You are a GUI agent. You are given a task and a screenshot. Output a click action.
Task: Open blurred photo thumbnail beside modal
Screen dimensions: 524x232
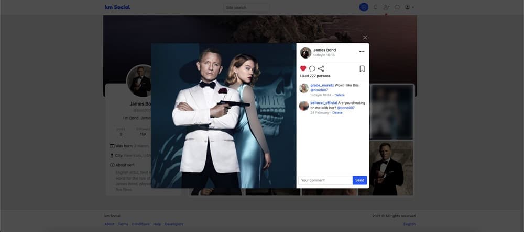pyautogui.click(x=391, y=112)
